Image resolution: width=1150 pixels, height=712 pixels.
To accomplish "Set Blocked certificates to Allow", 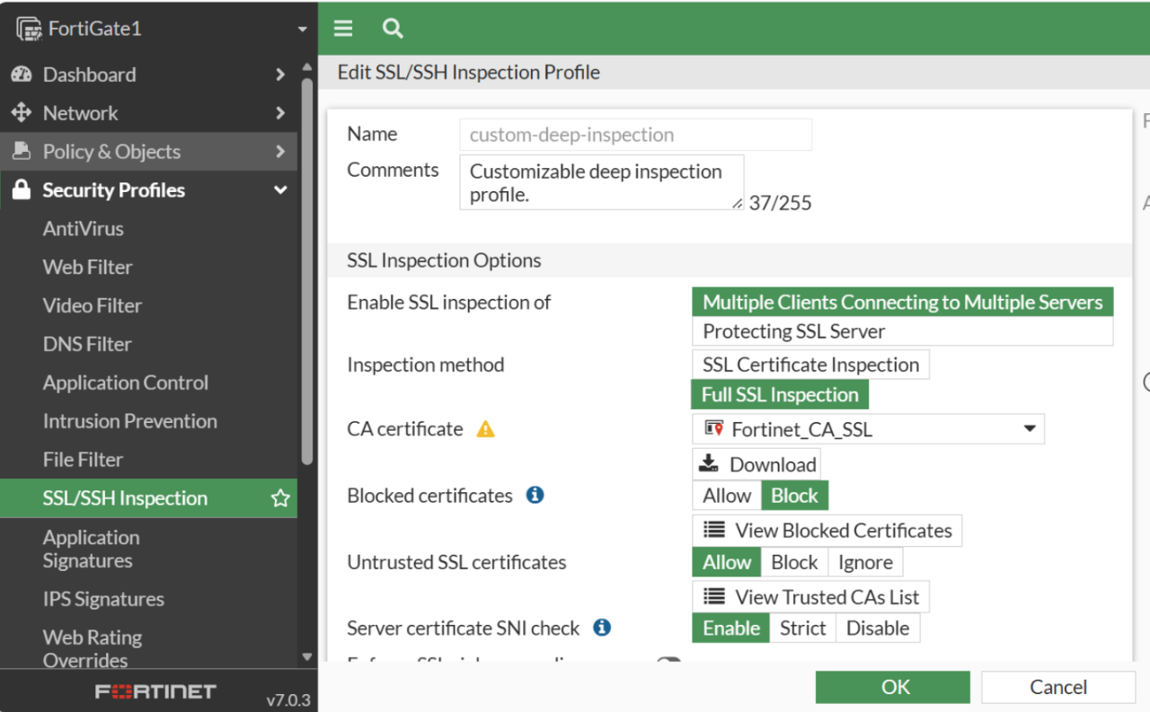I will pos(727,496).
